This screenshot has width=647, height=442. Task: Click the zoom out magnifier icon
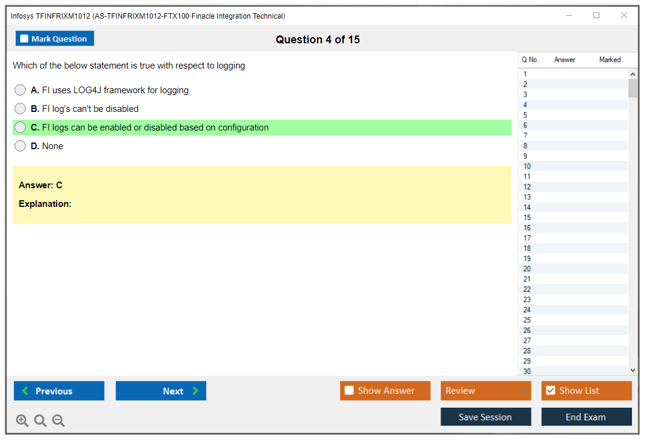(58, 420)
